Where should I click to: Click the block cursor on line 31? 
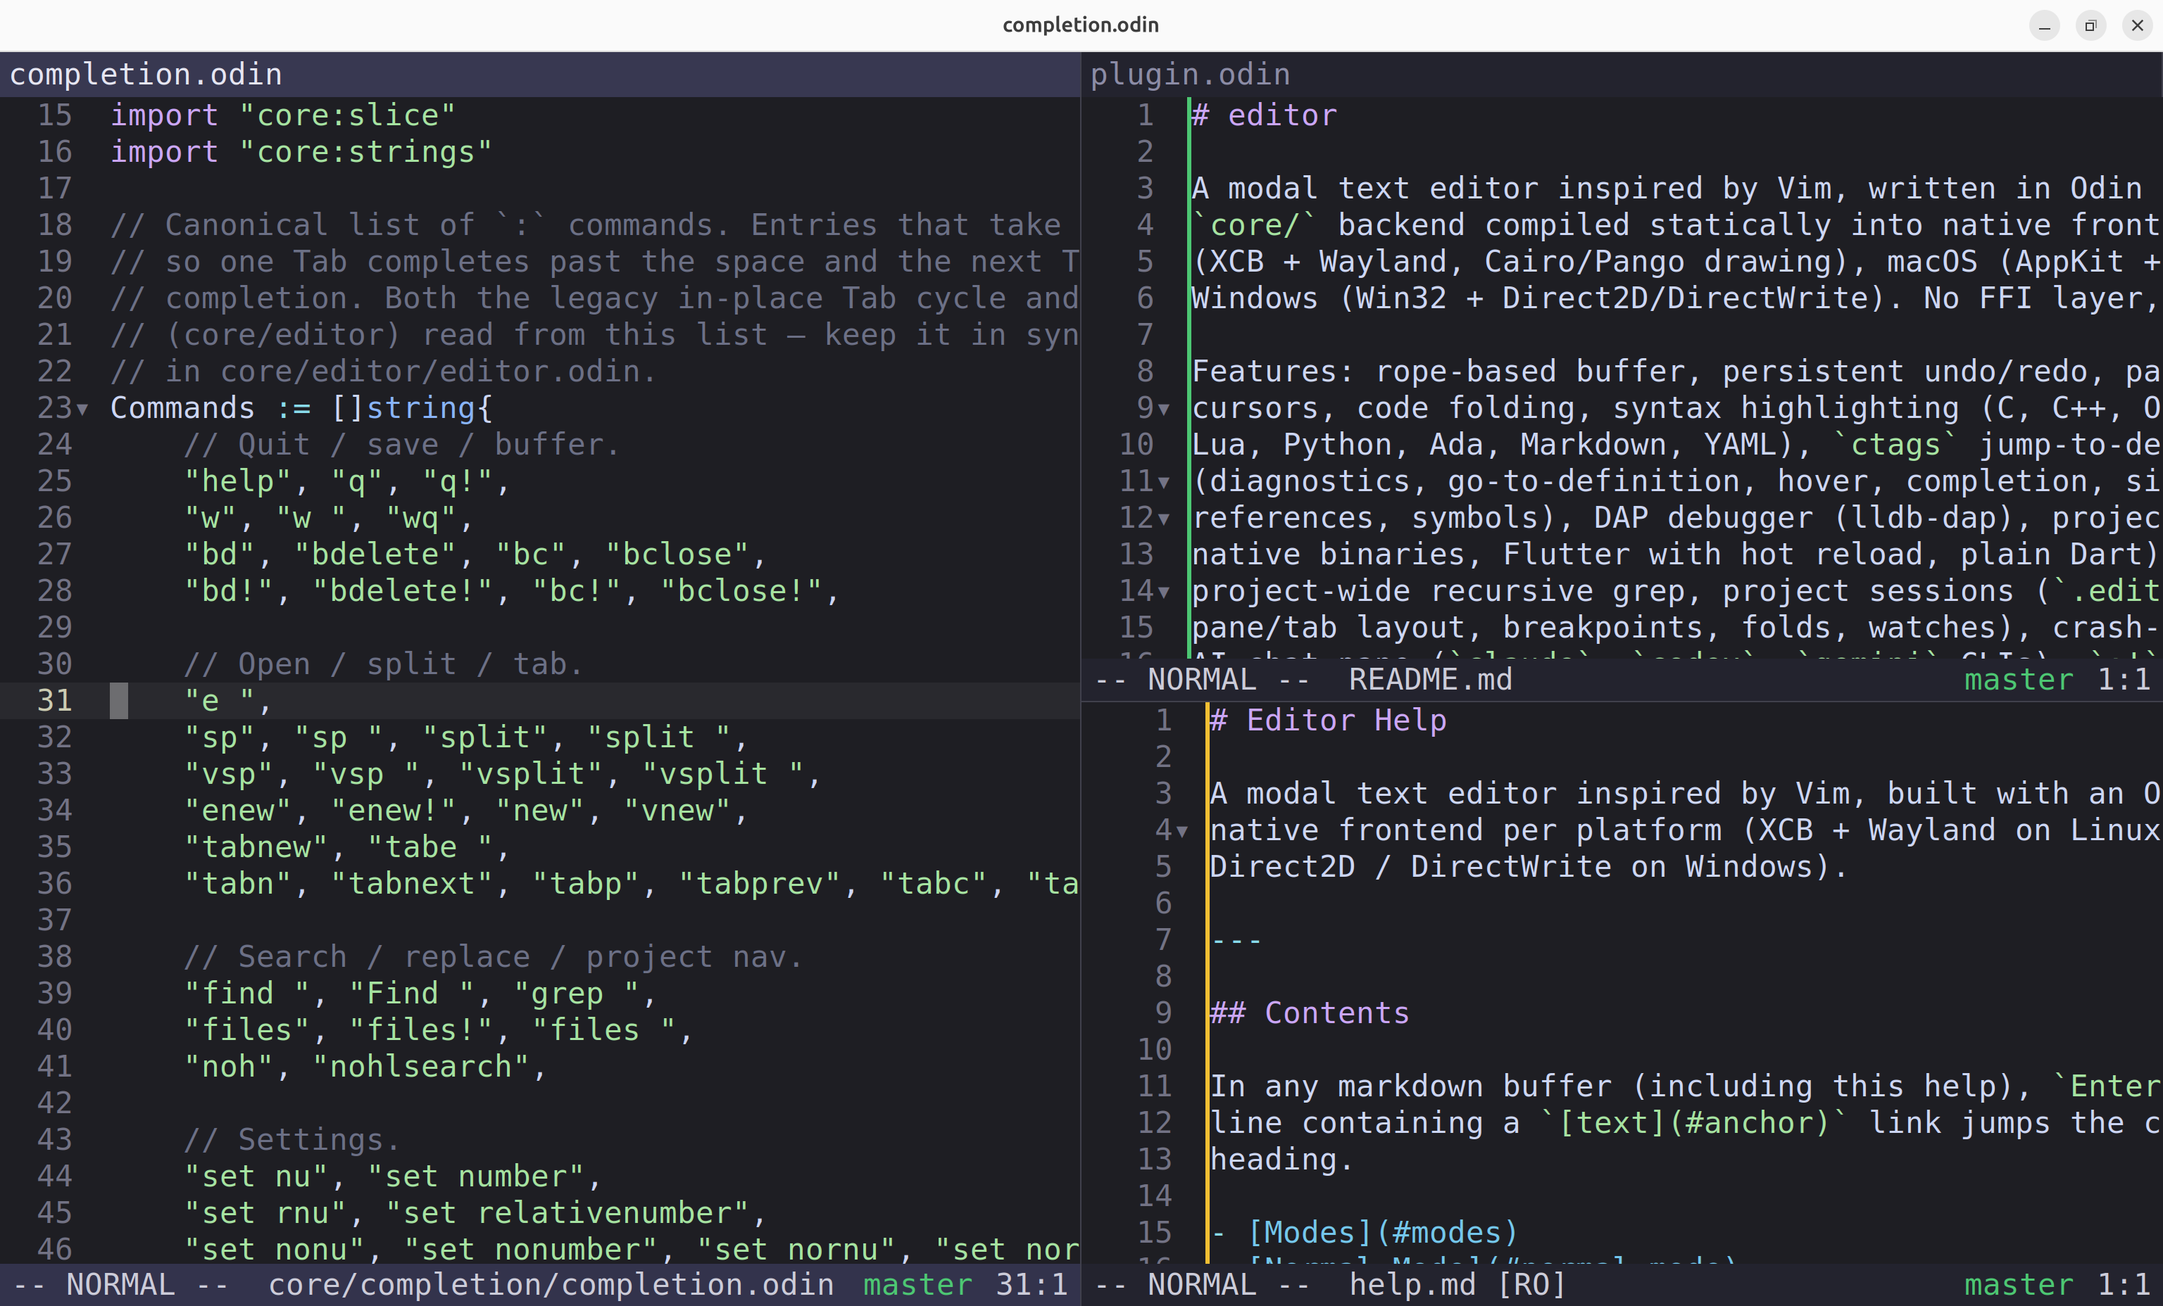pos(118,701)
